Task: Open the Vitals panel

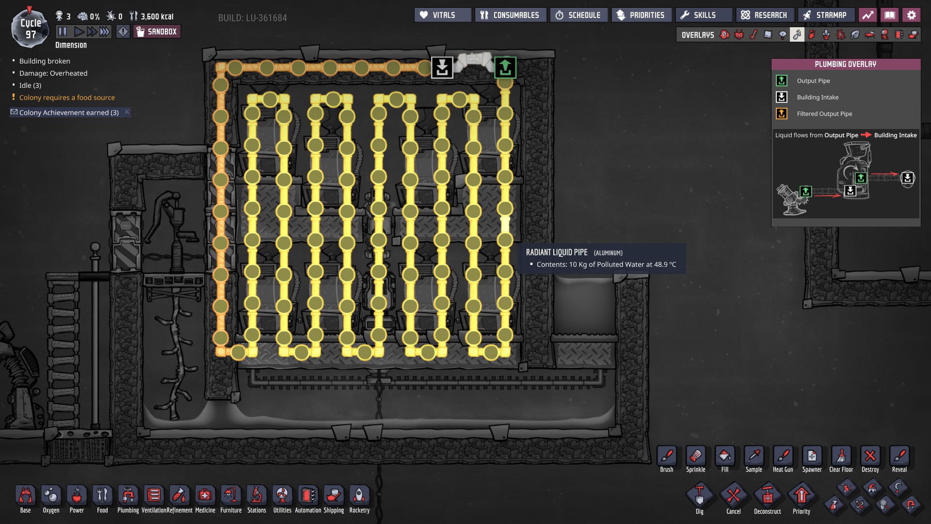Action: click(442, 15)
